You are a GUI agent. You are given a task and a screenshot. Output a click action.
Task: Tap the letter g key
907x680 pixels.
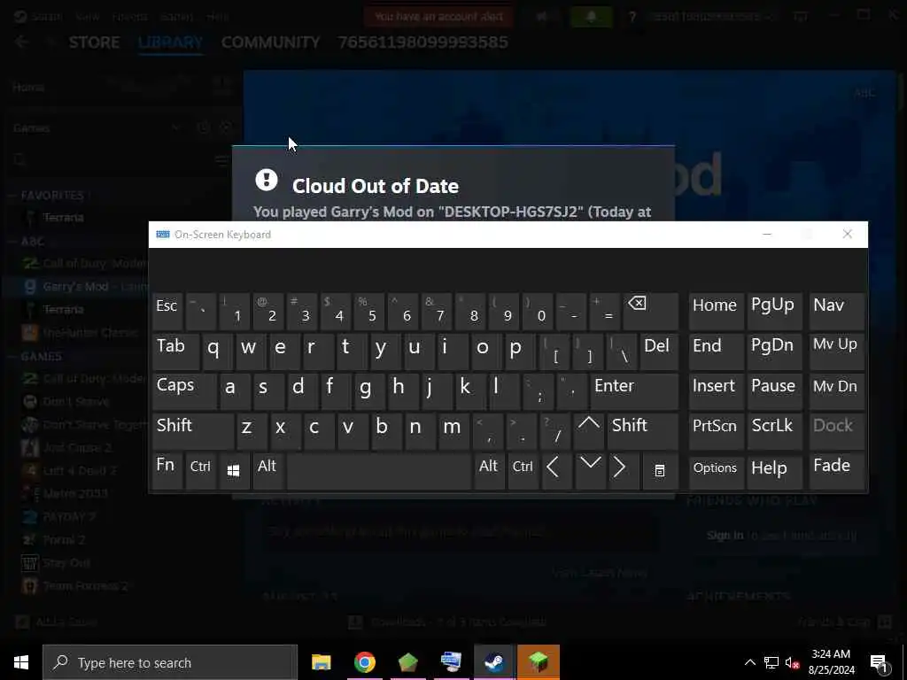[x=369, y=390]
